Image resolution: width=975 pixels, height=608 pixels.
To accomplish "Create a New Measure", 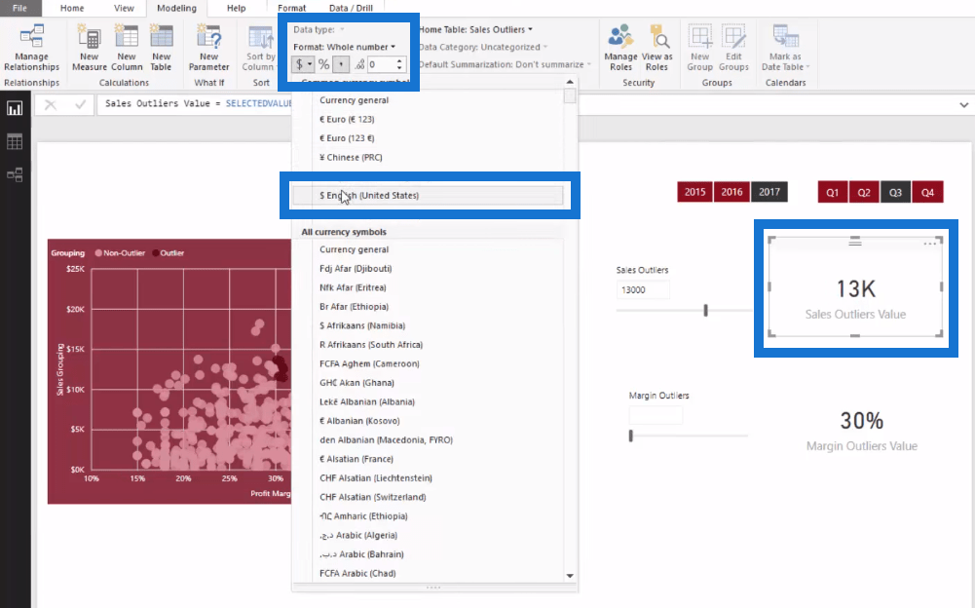I will [89, 48].
